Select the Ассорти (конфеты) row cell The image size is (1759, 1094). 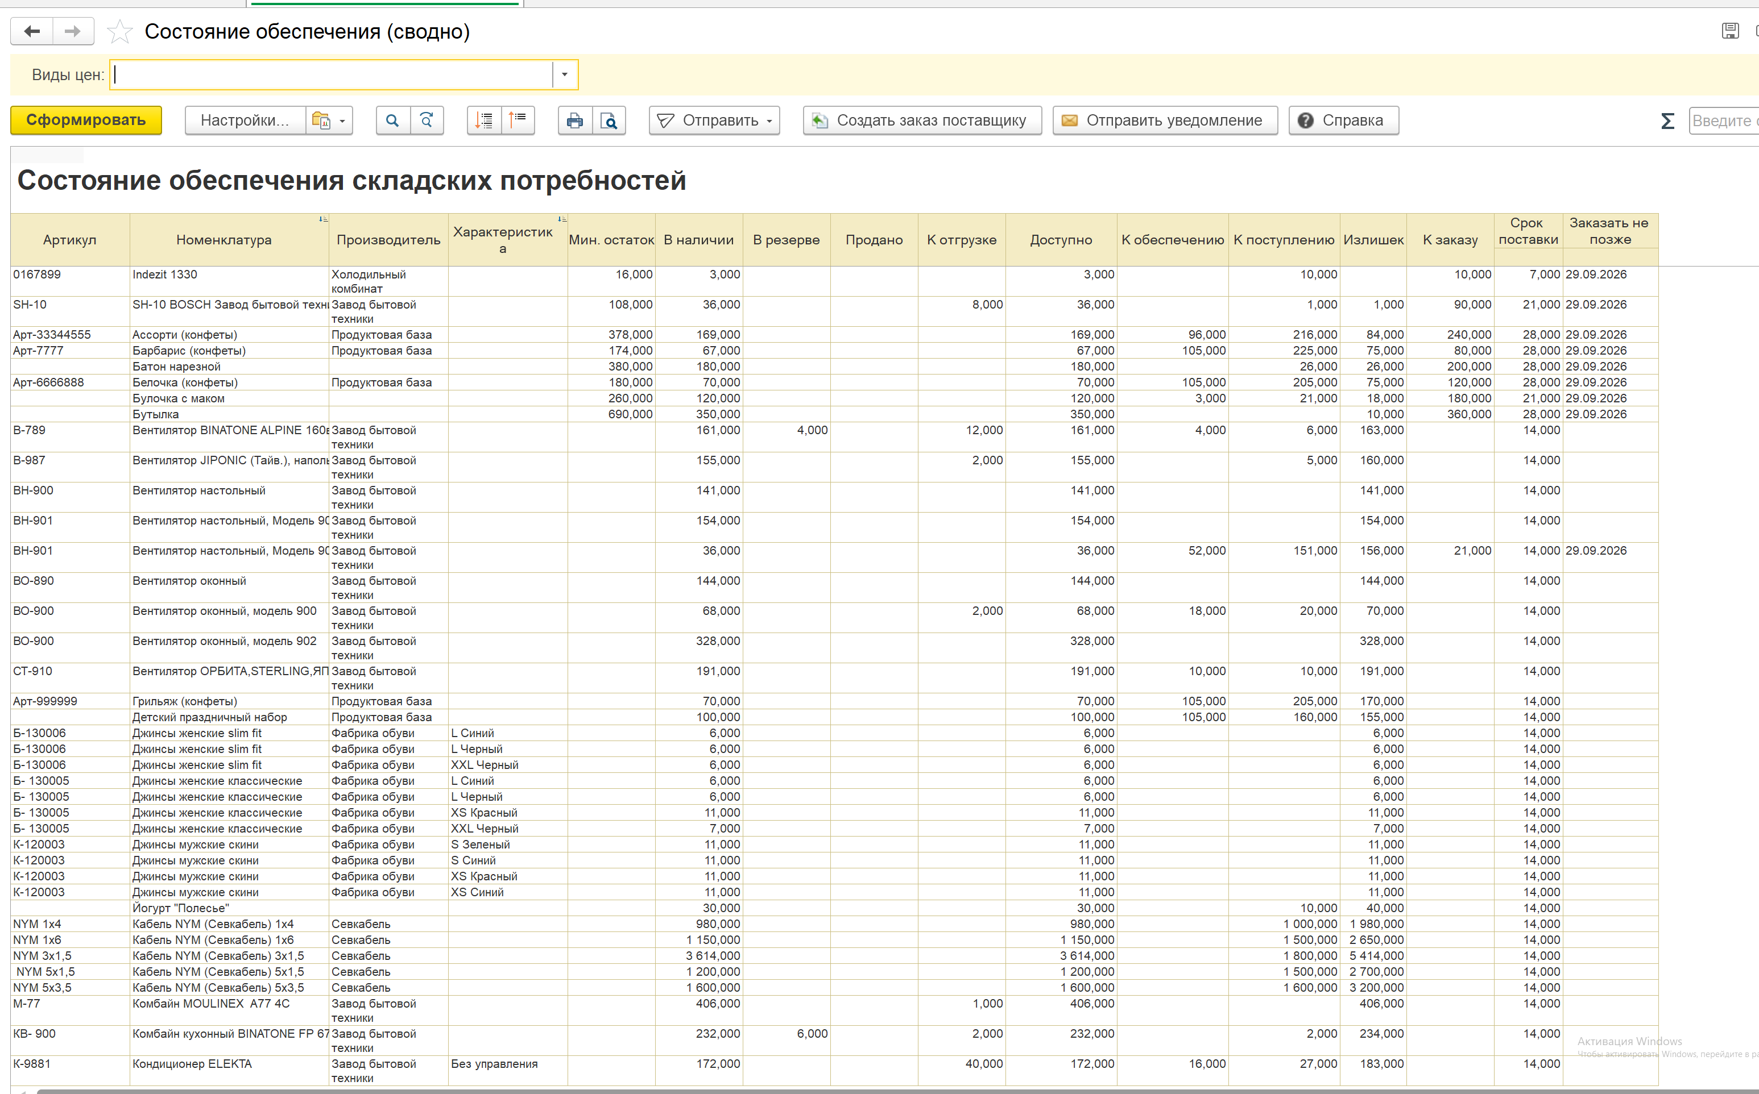tap(229, 334)
